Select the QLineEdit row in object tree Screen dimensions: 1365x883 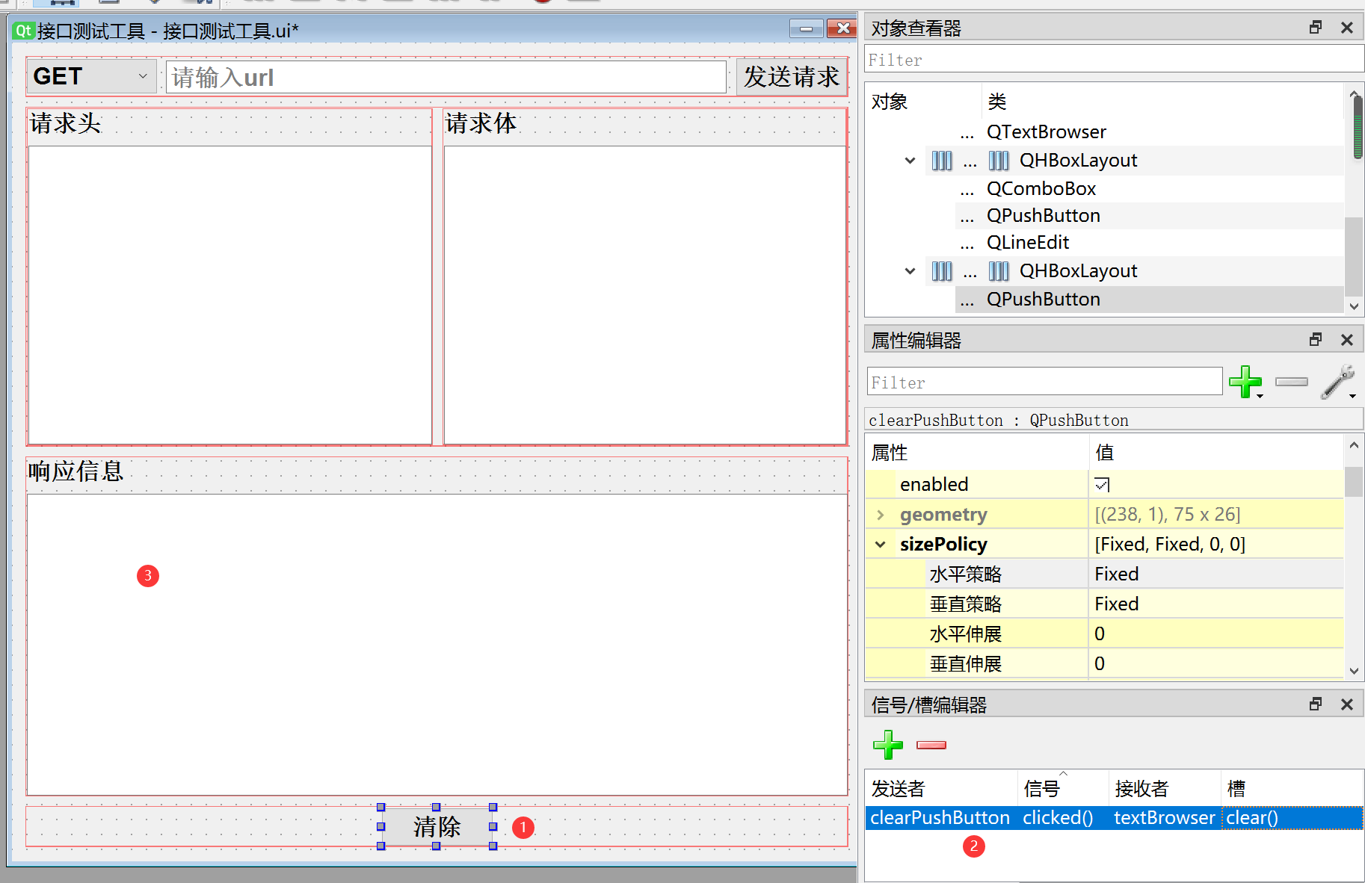point(1028,243)
